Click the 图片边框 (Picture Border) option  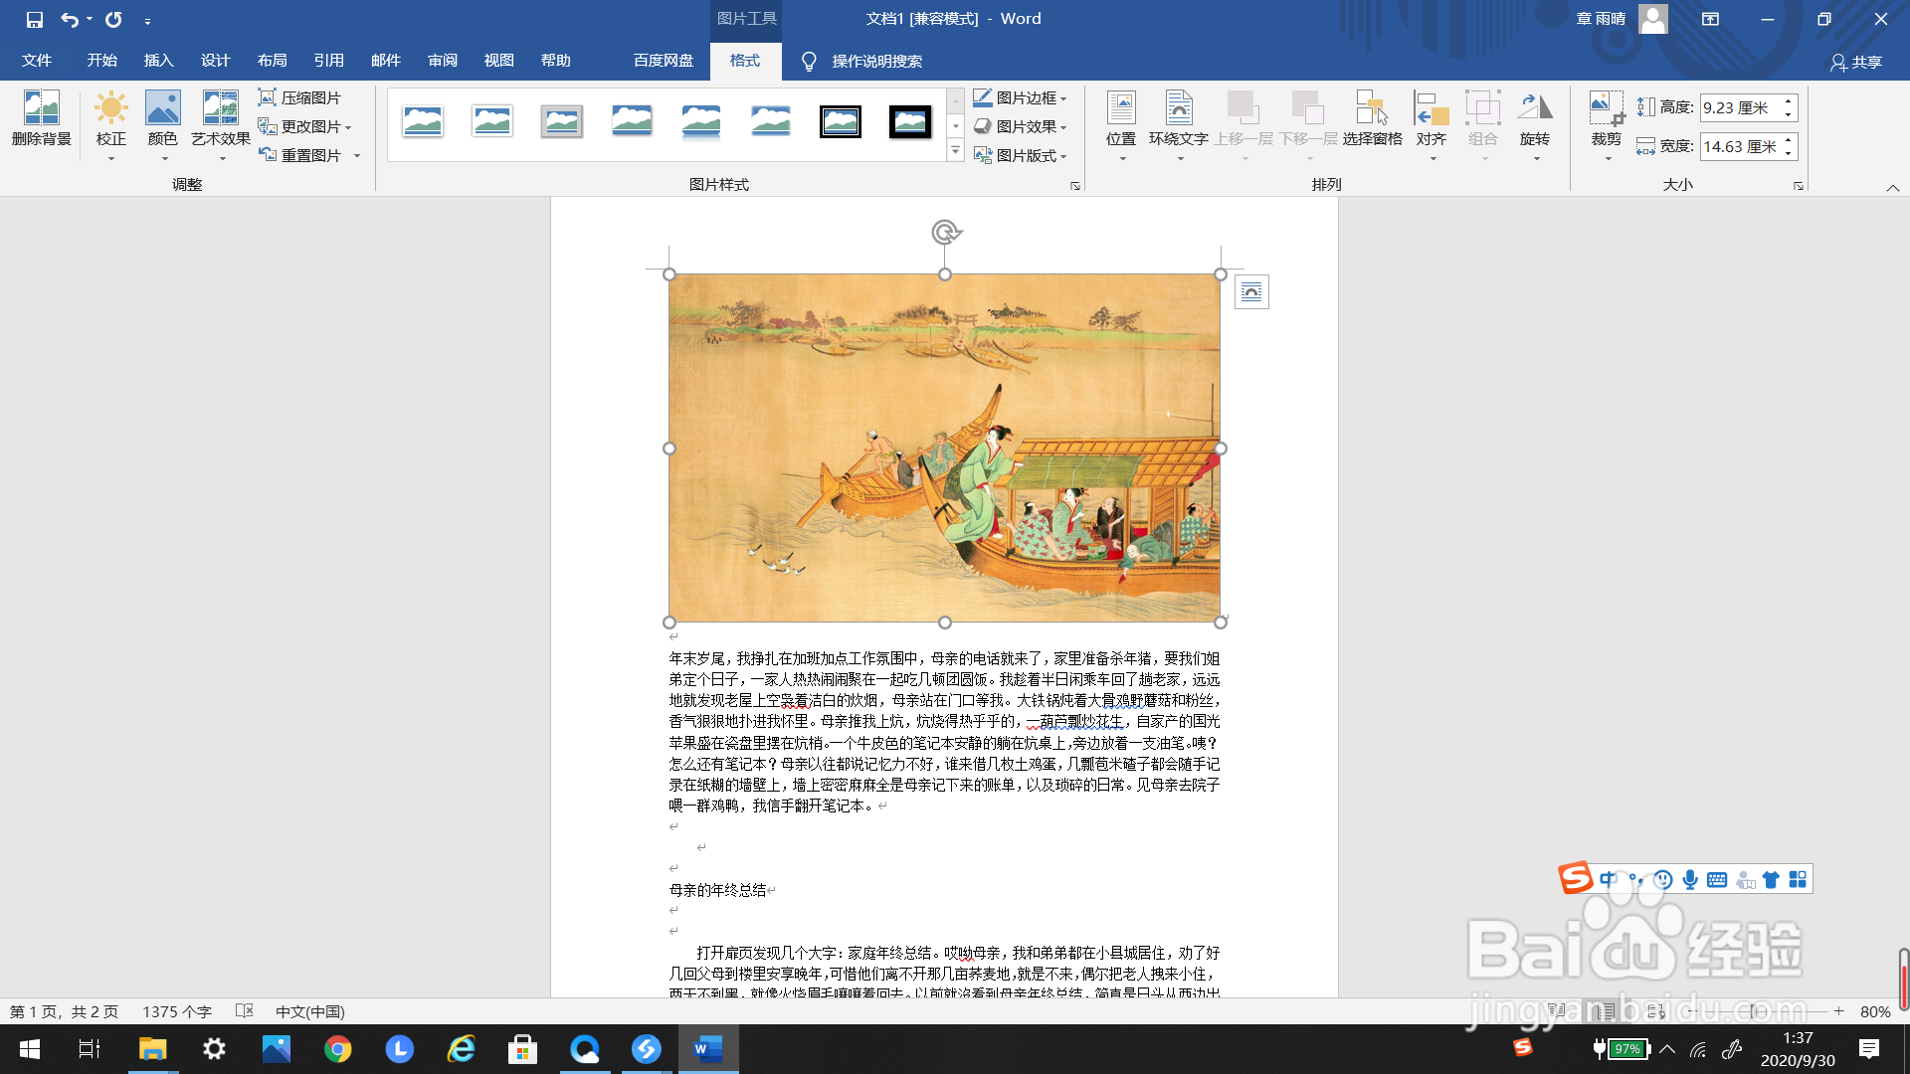click(x=1020, y=97)
